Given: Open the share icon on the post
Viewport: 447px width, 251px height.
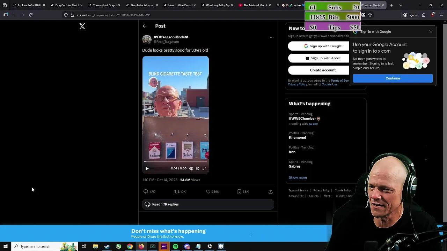Looking at the screenshot, I should click(x=270, y=191).
